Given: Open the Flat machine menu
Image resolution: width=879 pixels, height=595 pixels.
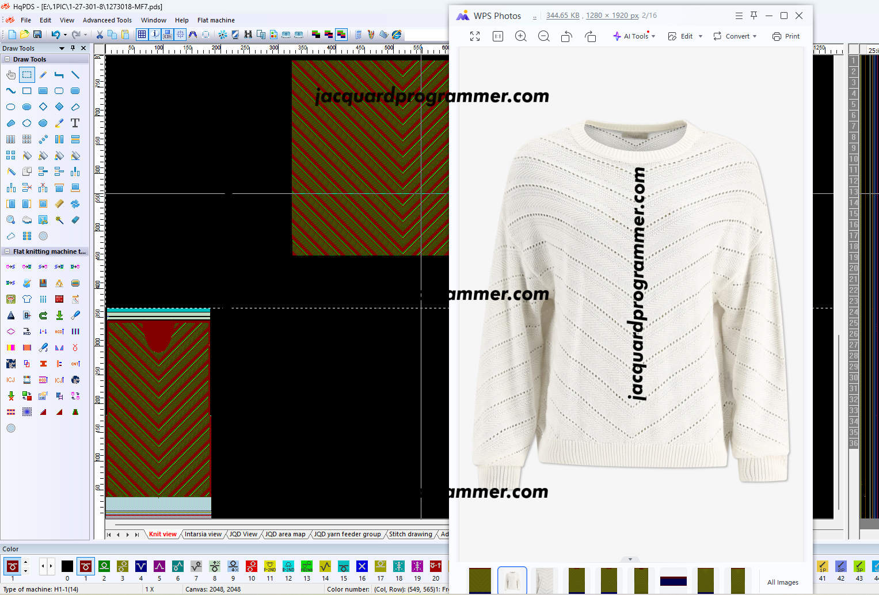Looking at the screenshot, I should [216, 20].
